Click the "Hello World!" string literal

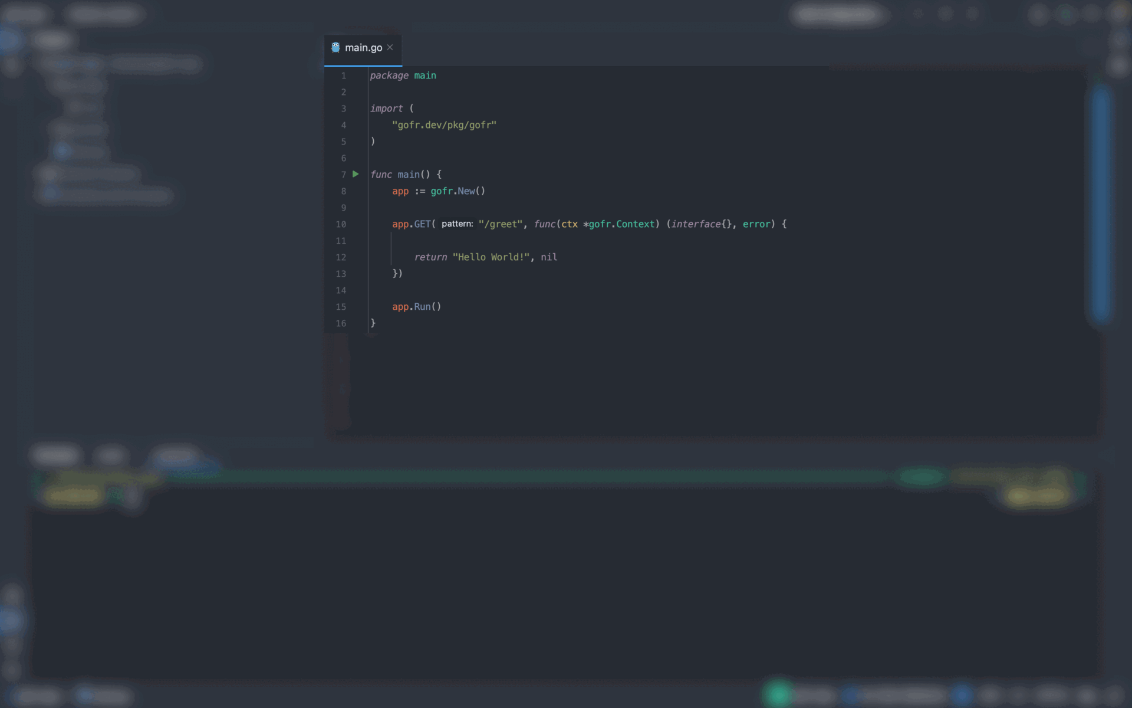tap(491, 257)
